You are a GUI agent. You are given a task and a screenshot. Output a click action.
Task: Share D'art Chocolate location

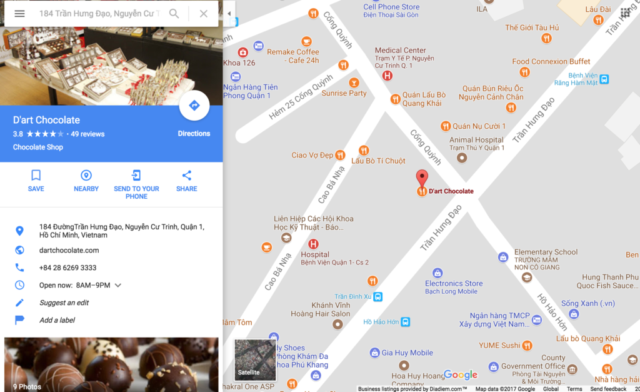tap(186, 181)
